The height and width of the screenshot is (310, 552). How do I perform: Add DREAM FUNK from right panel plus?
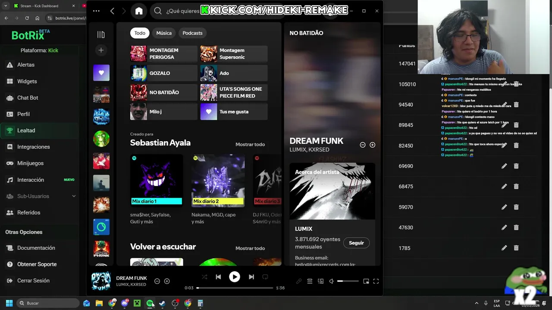[x=372, y=145]
